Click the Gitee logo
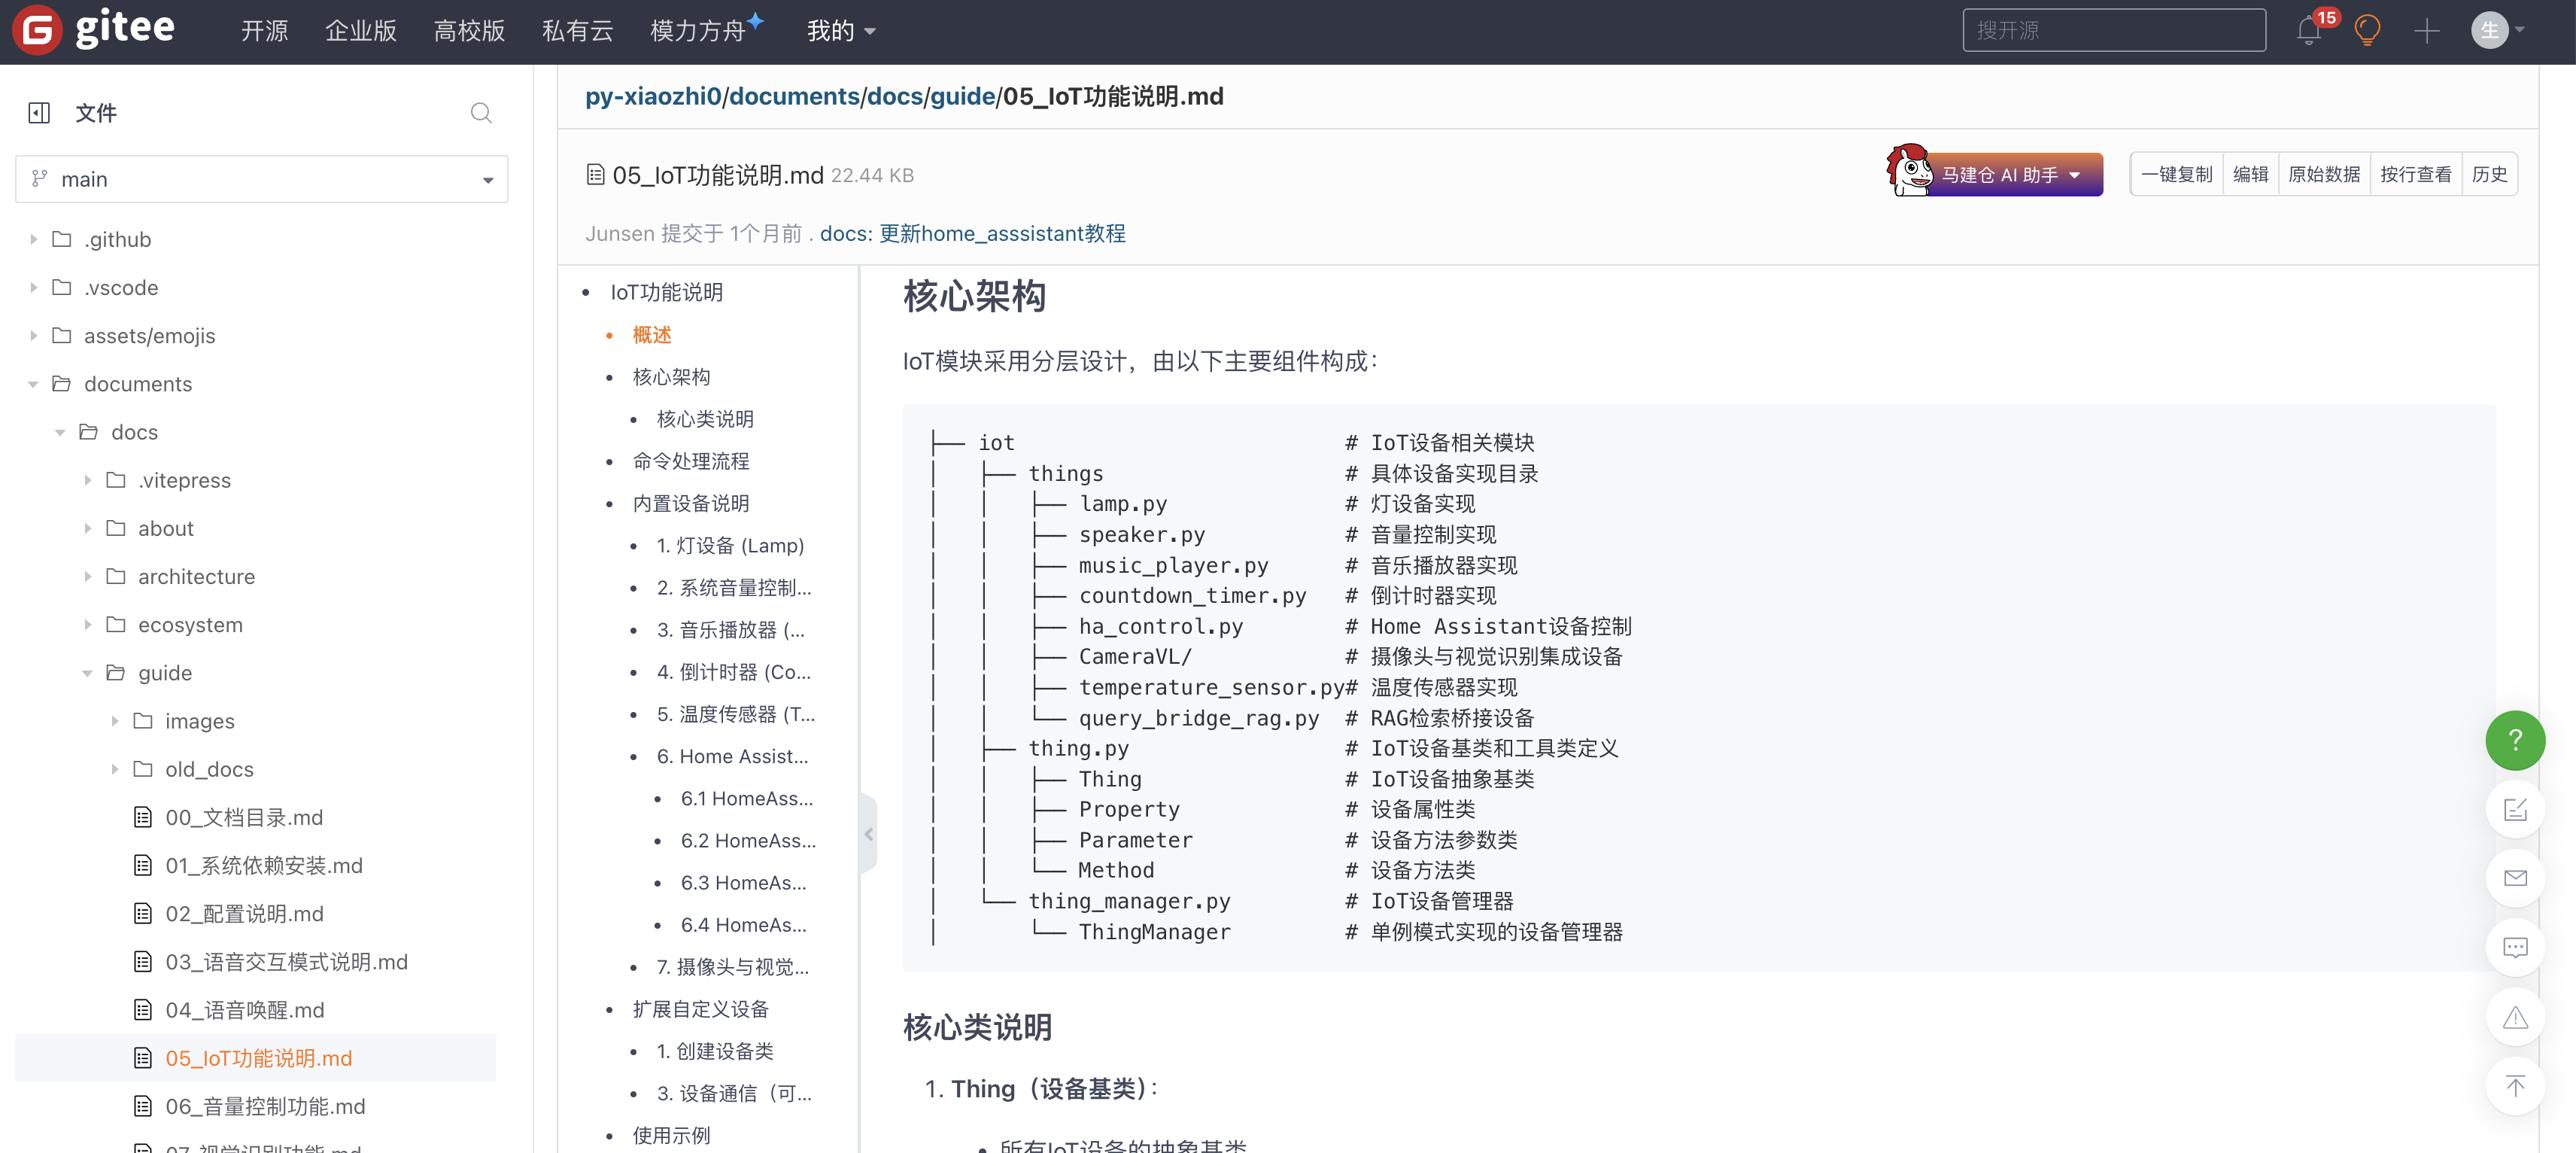This screenshot has width=2576, height=1153. 93,29
